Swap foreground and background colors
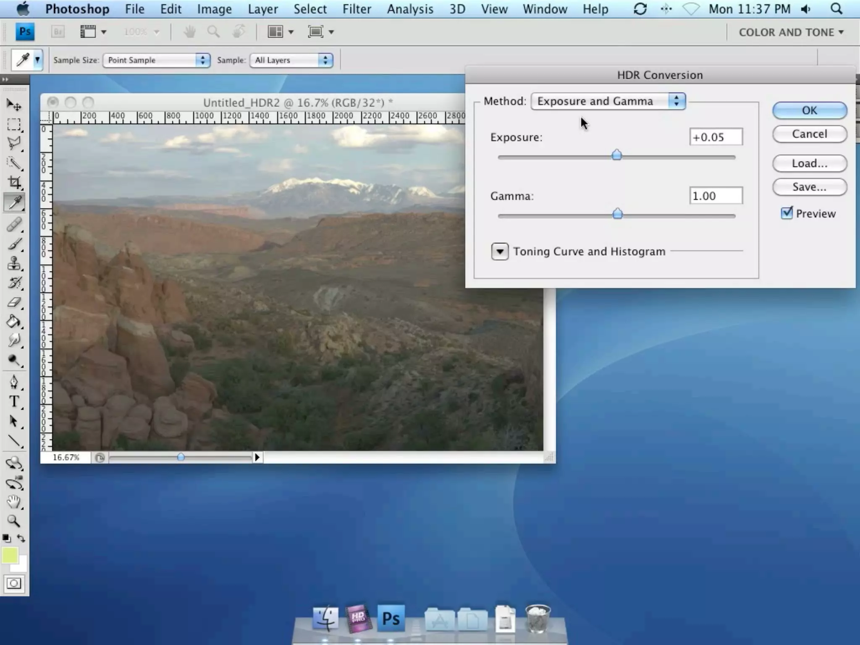 [21, 538]
